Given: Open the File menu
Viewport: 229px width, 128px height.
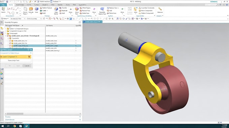Looking at the screenshot, I should click(x=3, y=5).
